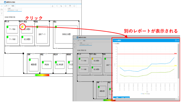181x102 pixels.
Task: Click the プレス機A equipment box
Action: click(12, 30)
